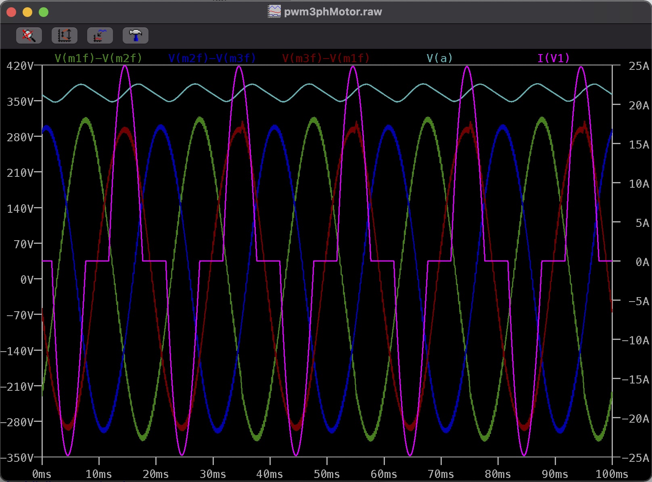
Task: Click the 0A tick on right axis
Action: pos(642,262)
